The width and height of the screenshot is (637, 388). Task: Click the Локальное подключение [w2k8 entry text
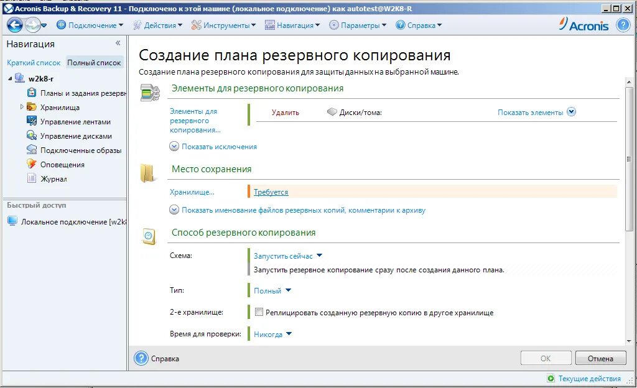[73, 222]
